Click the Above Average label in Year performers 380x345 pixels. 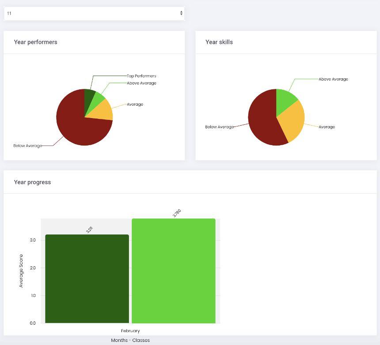pos(141,83)
